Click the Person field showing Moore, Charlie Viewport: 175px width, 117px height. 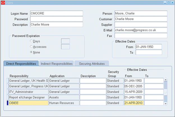tap(141, 13)
